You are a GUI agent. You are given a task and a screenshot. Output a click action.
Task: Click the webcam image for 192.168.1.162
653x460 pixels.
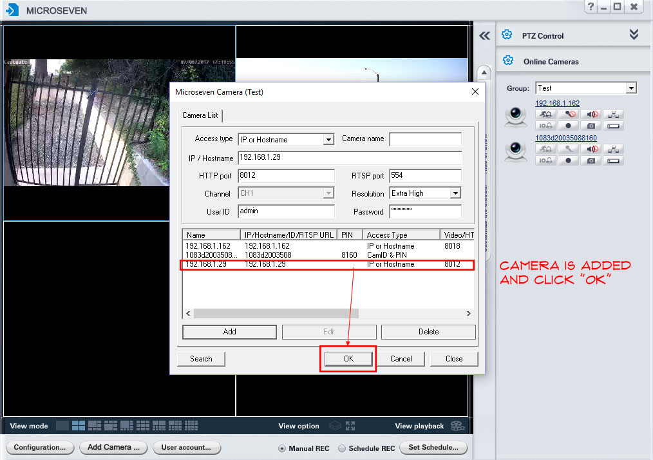[x=516, y=117]
